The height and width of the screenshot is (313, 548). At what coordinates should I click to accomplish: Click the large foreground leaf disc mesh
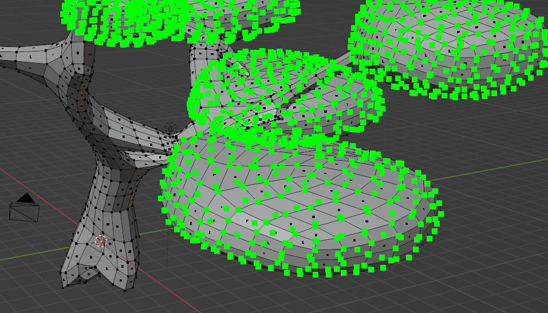point(301,206)
